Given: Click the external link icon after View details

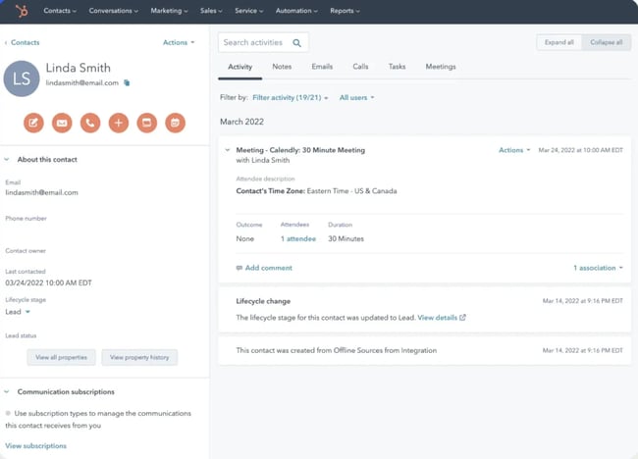Looking at the screenshot, I should (x=462, y=318).
